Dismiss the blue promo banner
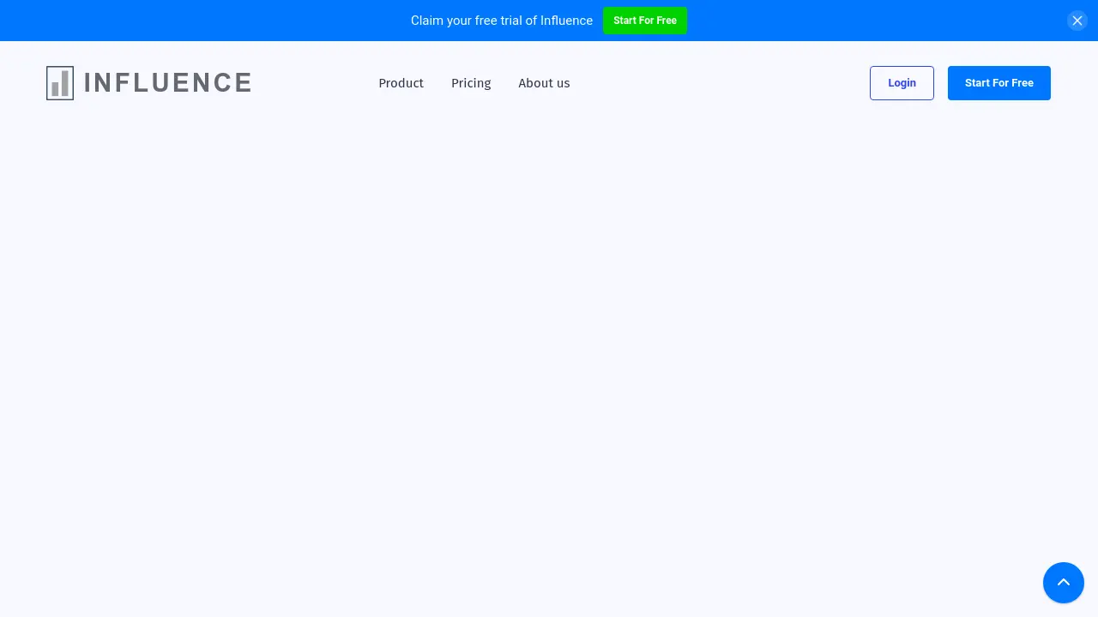This screenshot has height=617, width=1098. (1077, 21)
